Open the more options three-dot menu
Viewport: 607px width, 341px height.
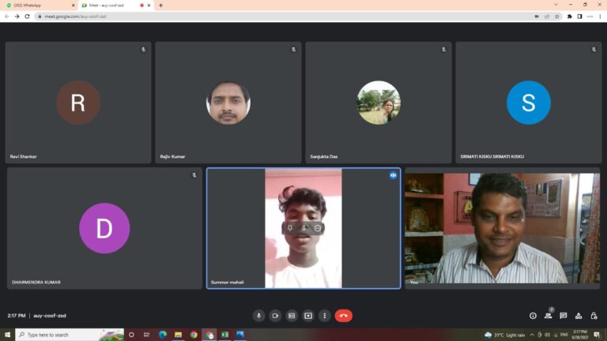[324, 316]
